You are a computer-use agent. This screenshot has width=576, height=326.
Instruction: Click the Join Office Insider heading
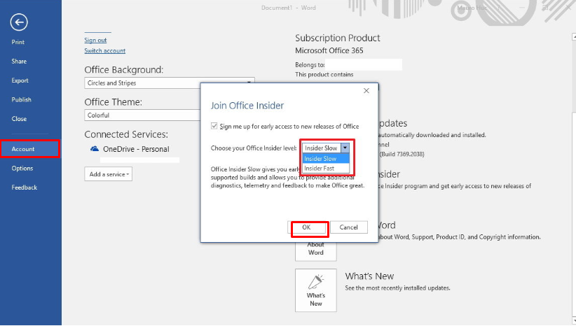click(x=247, y=106)
